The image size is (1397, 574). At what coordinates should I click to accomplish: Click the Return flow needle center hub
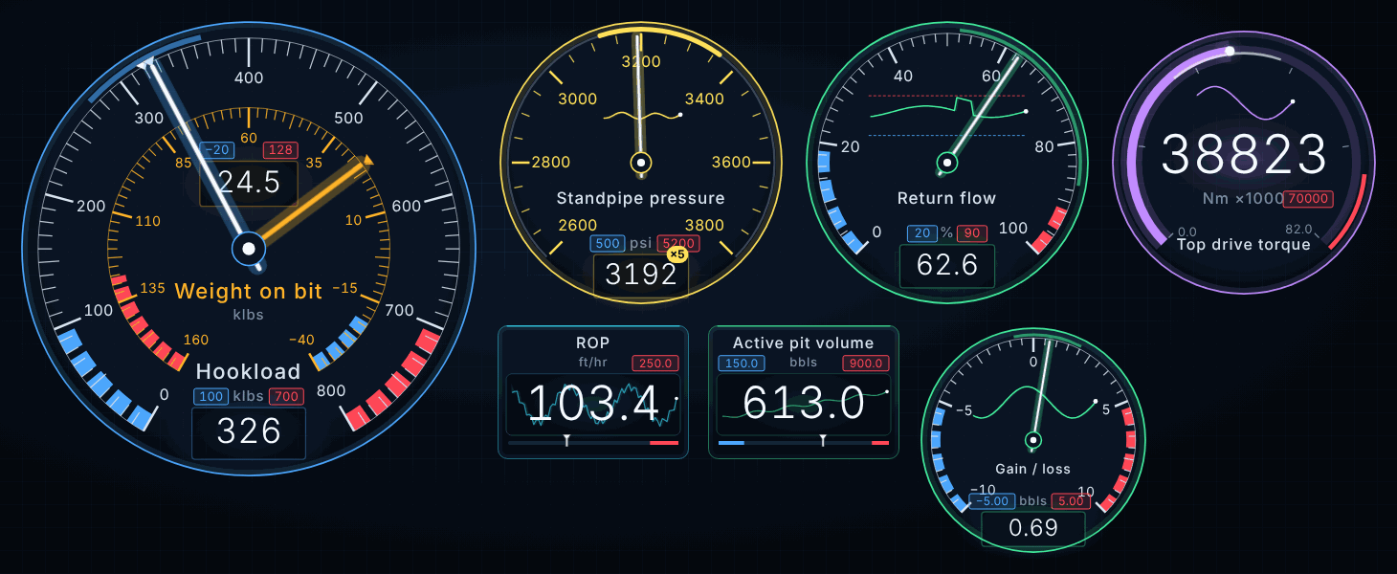pyautogui.click(x=947, y=163)
